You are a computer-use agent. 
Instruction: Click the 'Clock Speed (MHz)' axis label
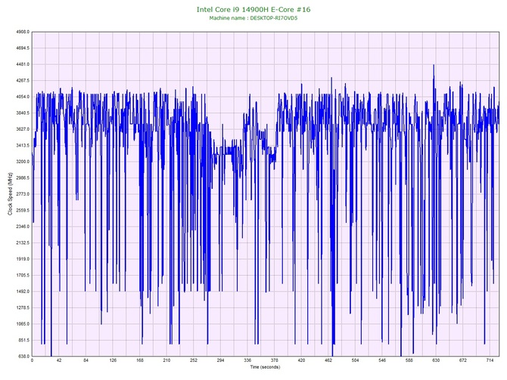[10, 194]
